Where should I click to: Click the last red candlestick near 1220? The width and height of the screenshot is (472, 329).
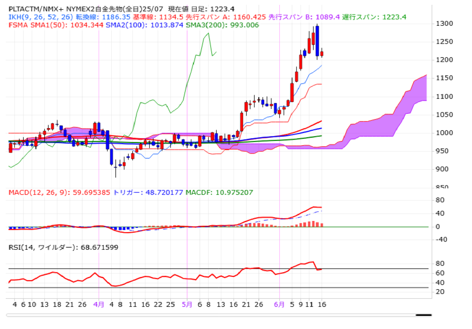coord(322,54)
